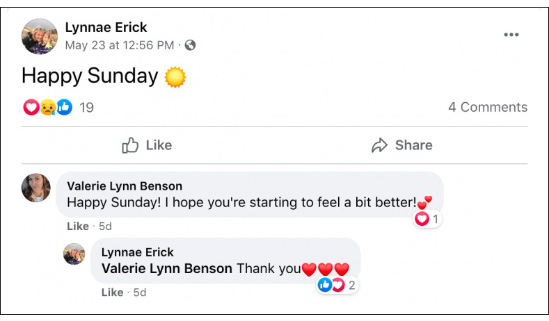Open the May 23 at 12:56 PM timestamp

(x=119, y=45)
